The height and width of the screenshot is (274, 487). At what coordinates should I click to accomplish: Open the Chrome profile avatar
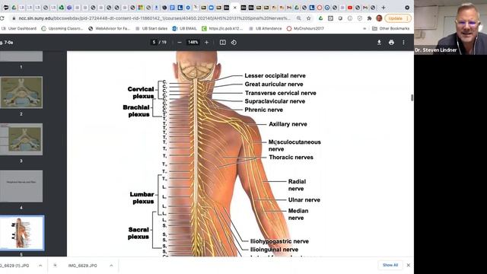379,18
